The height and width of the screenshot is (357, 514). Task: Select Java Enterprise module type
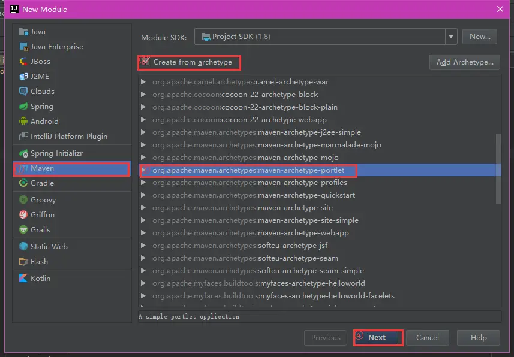click(57, 47)
